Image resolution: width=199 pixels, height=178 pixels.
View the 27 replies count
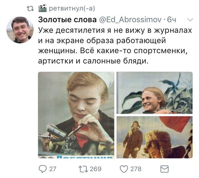pyautogui.click(x=52, y=169)
